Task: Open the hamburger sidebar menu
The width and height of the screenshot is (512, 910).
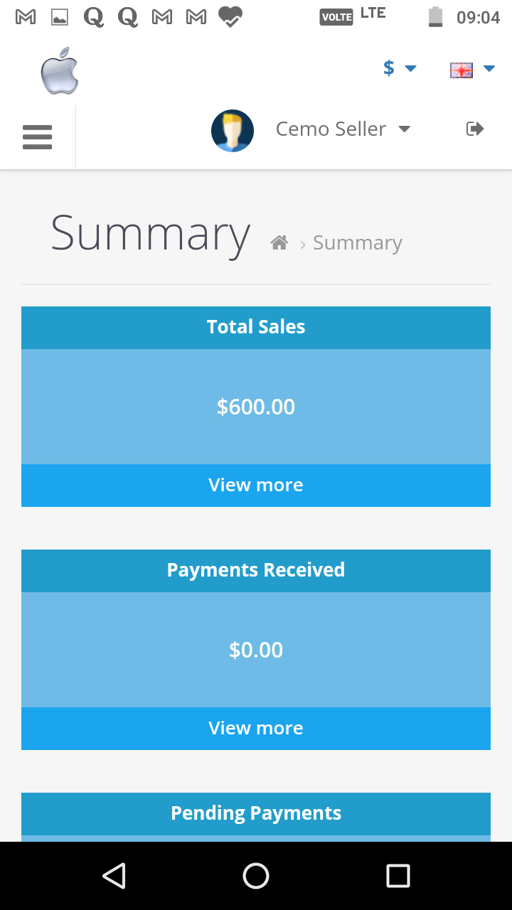Action: coord(37,137)
